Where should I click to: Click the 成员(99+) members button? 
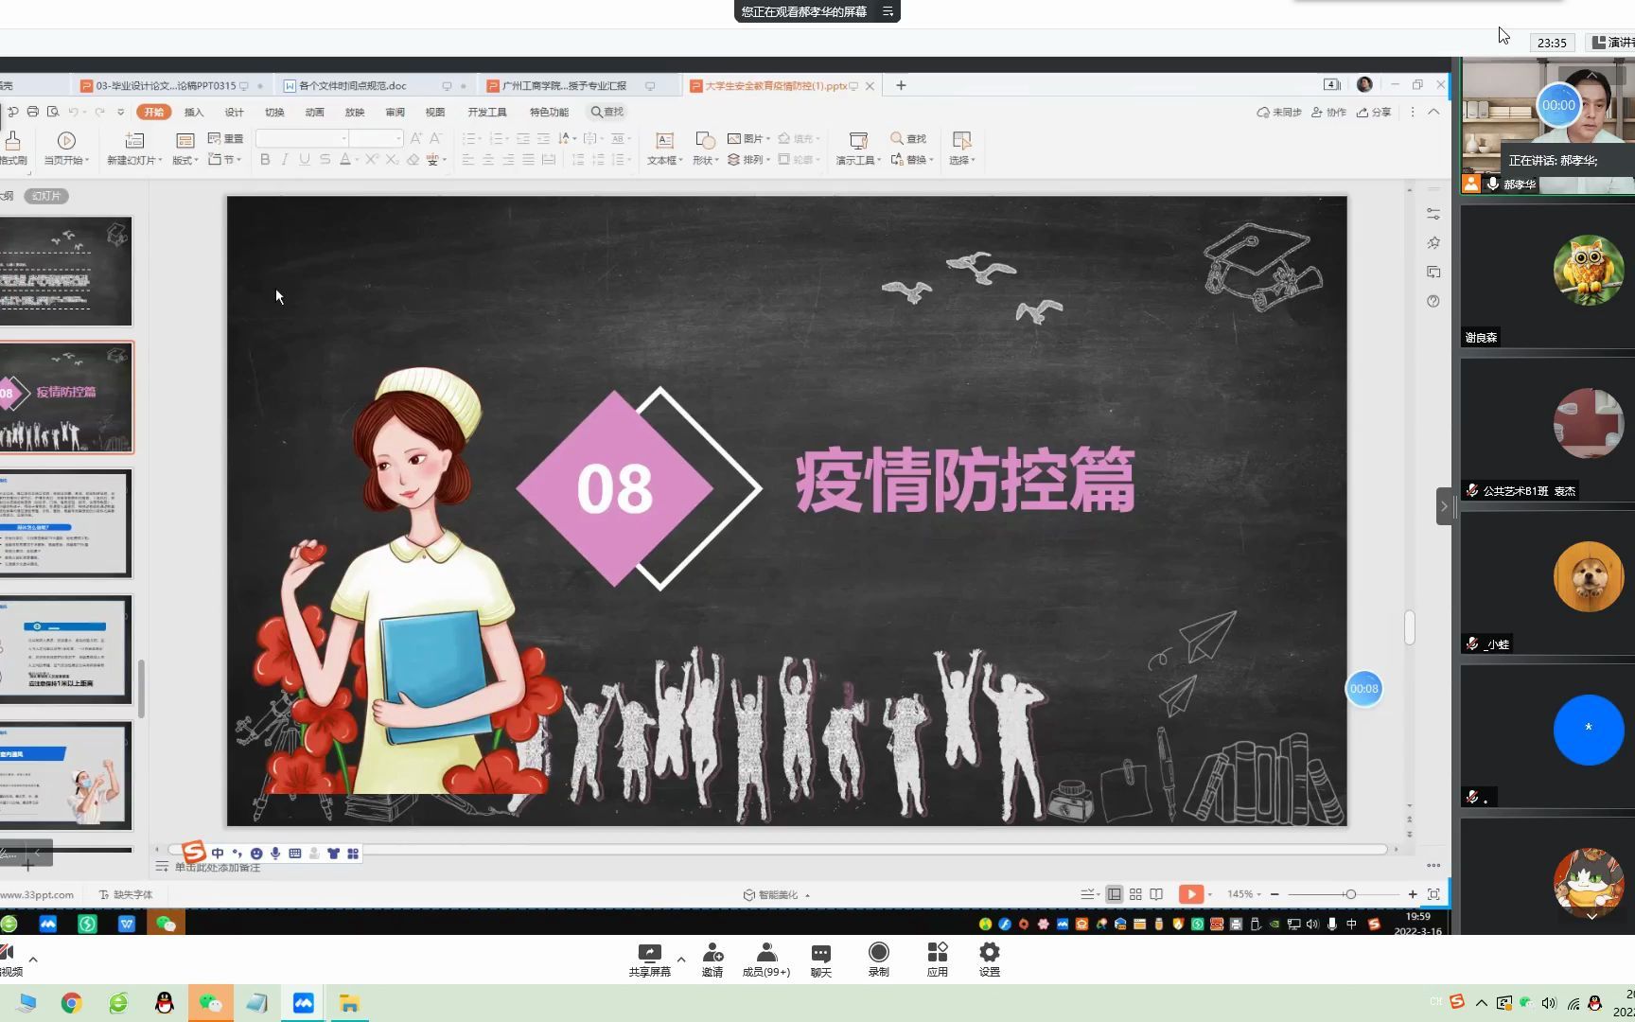point(766,958)
